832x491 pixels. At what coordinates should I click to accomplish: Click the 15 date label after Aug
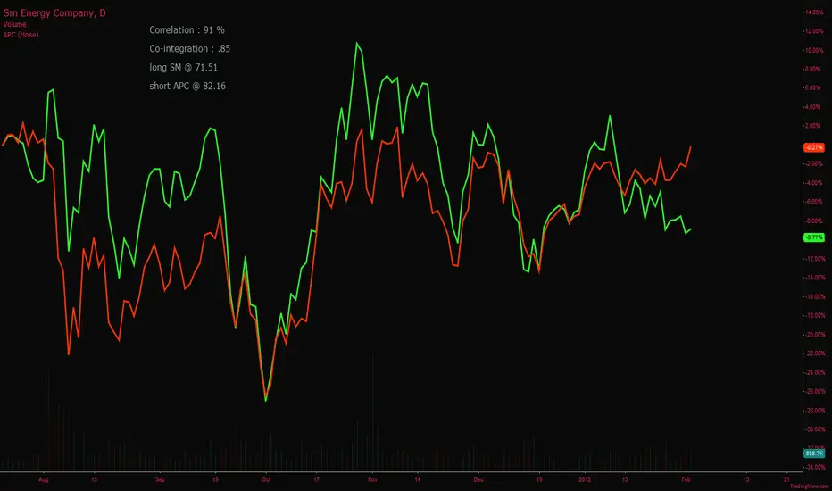click(94, 480)
